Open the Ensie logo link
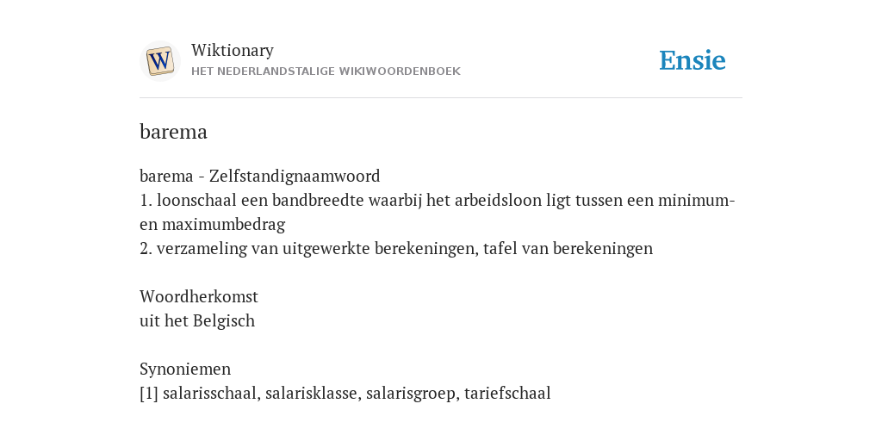The width and height of the screenshot is (882, 441). point(693,60)
